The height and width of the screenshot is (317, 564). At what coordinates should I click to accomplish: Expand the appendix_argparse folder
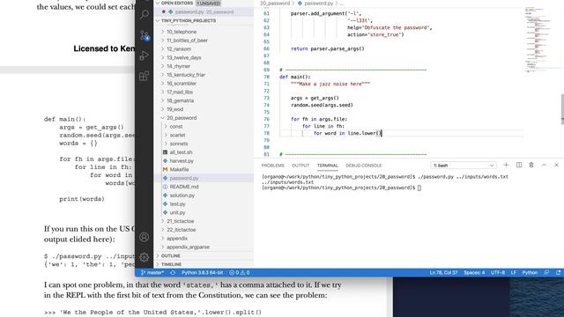(x=188, y=247)
